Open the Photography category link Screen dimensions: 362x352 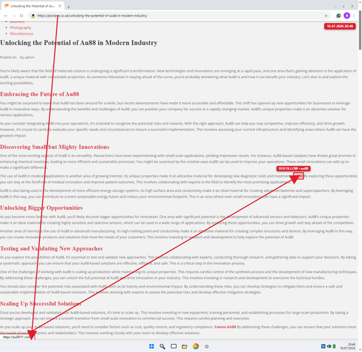pyautogui.click(x=20, y=28)
